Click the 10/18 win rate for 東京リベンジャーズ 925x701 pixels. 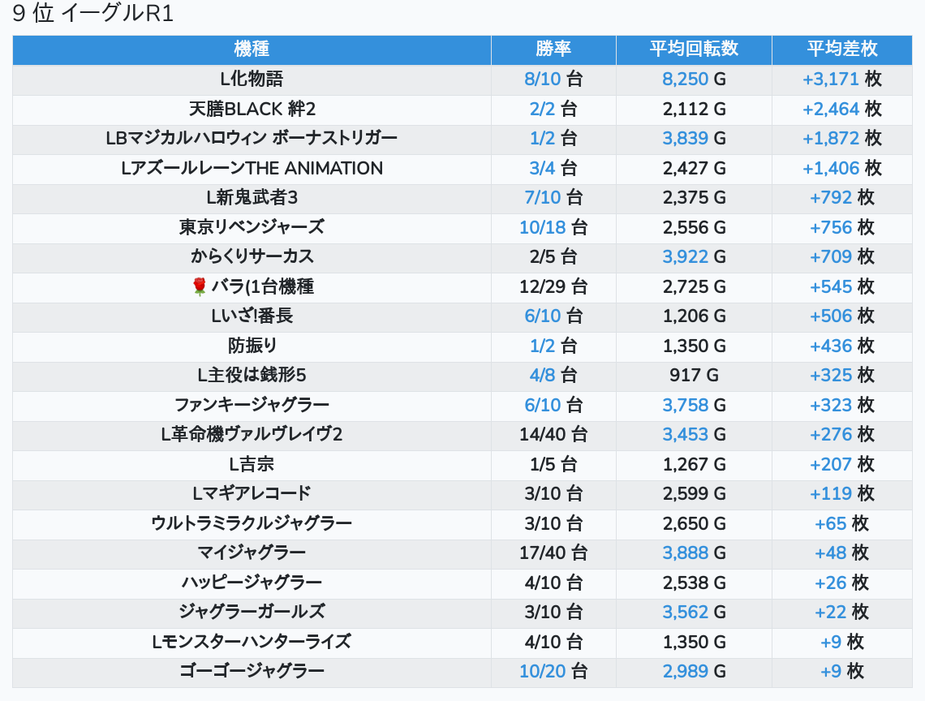542,228
